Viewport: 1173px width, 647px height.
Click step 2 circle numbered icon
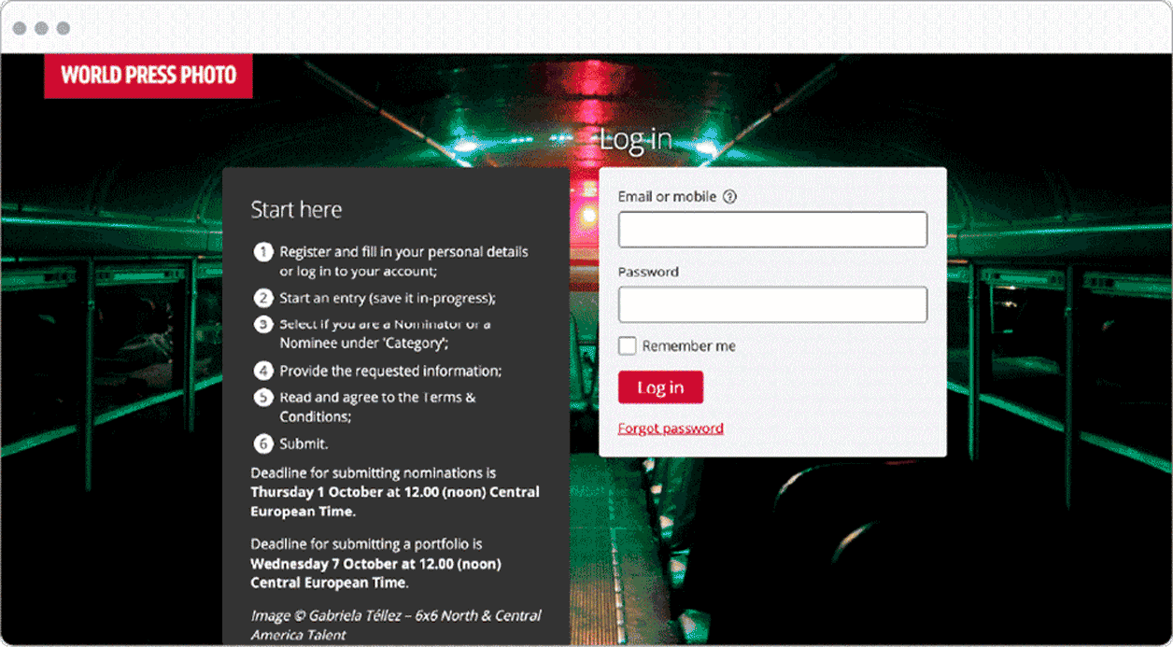point(262,298)
